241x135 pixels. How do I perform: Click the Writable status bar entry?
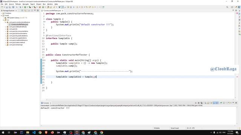157,128
